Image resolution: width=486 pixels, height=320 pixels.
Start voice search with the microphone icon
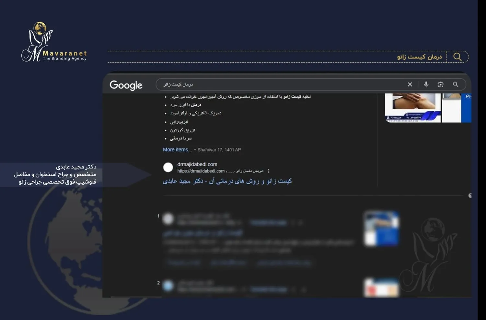[426, 84]
